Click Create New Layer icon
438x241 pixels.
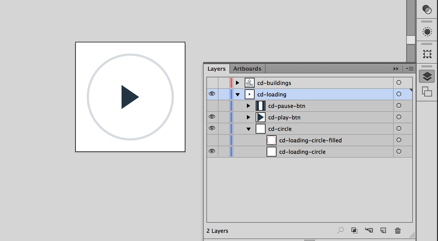click(383, 231)
